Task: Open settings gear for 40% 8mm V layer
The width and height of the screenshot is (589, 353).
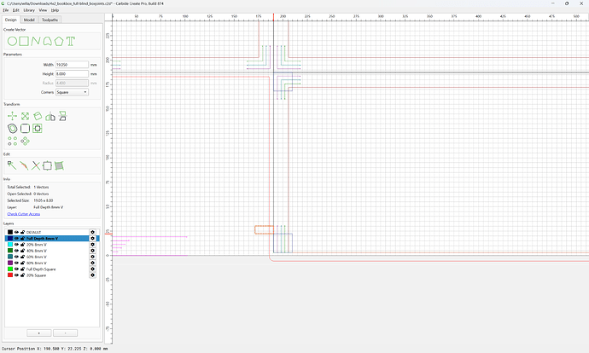Action: click(x=92, y=251)
